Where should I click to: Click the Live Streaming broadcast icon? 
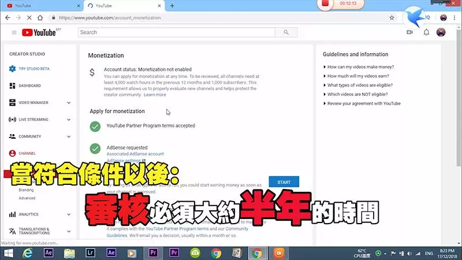(x=12, y=120)
